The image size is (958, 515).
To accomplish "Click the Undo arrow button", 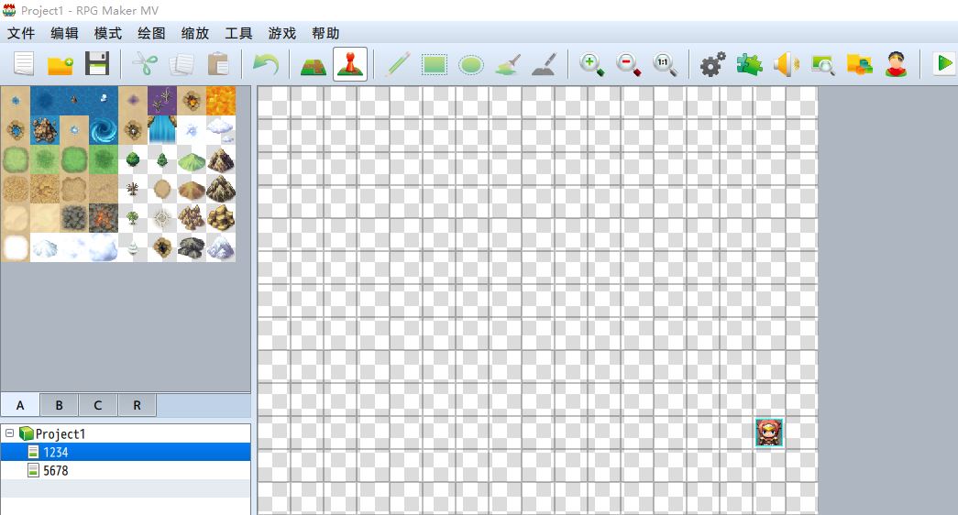I will [266, 64].
